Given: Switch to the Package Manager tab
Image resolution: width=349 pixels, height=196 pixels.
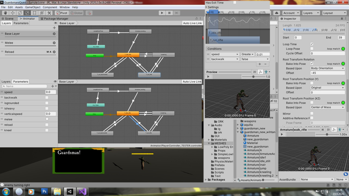Looking at the screenshot, I should pyautogui.click(x=54, y=19).
